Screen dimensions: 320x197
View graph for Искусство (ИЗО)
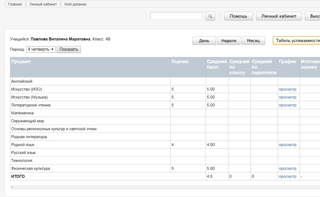point(288,89)
